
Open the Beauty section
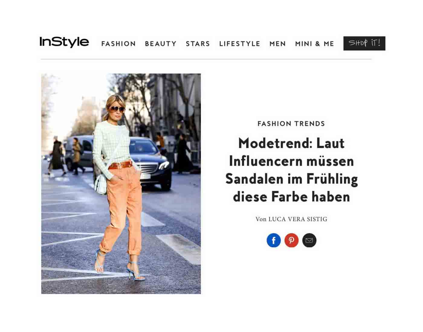pyautogui.click(x=161, y=44)
